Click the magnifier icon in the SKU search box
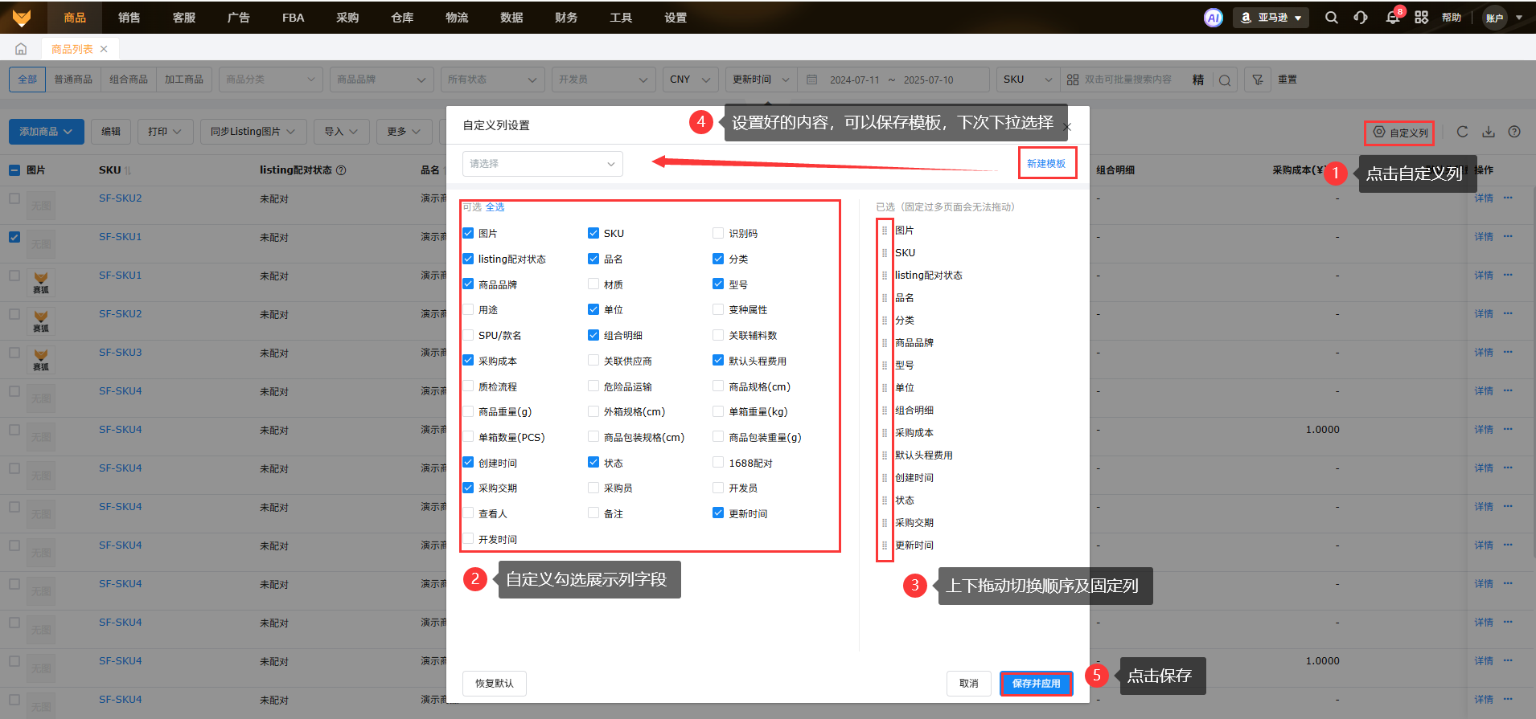 click(1225, 80)
